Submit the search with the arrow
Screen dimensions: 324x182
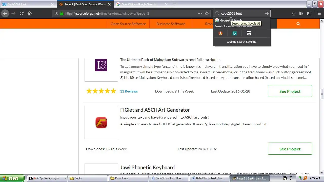click(x=267, y=13)
